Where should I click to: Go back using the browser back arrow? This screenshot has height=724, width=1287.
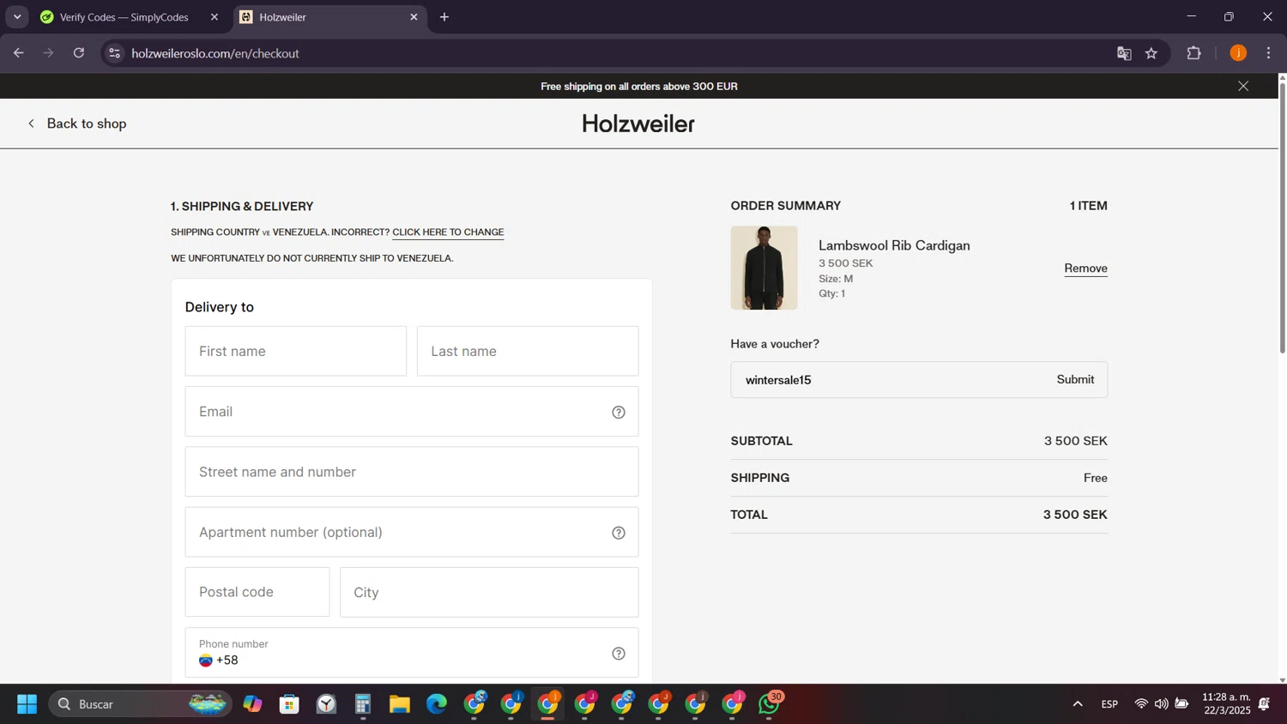coord(19,53)
